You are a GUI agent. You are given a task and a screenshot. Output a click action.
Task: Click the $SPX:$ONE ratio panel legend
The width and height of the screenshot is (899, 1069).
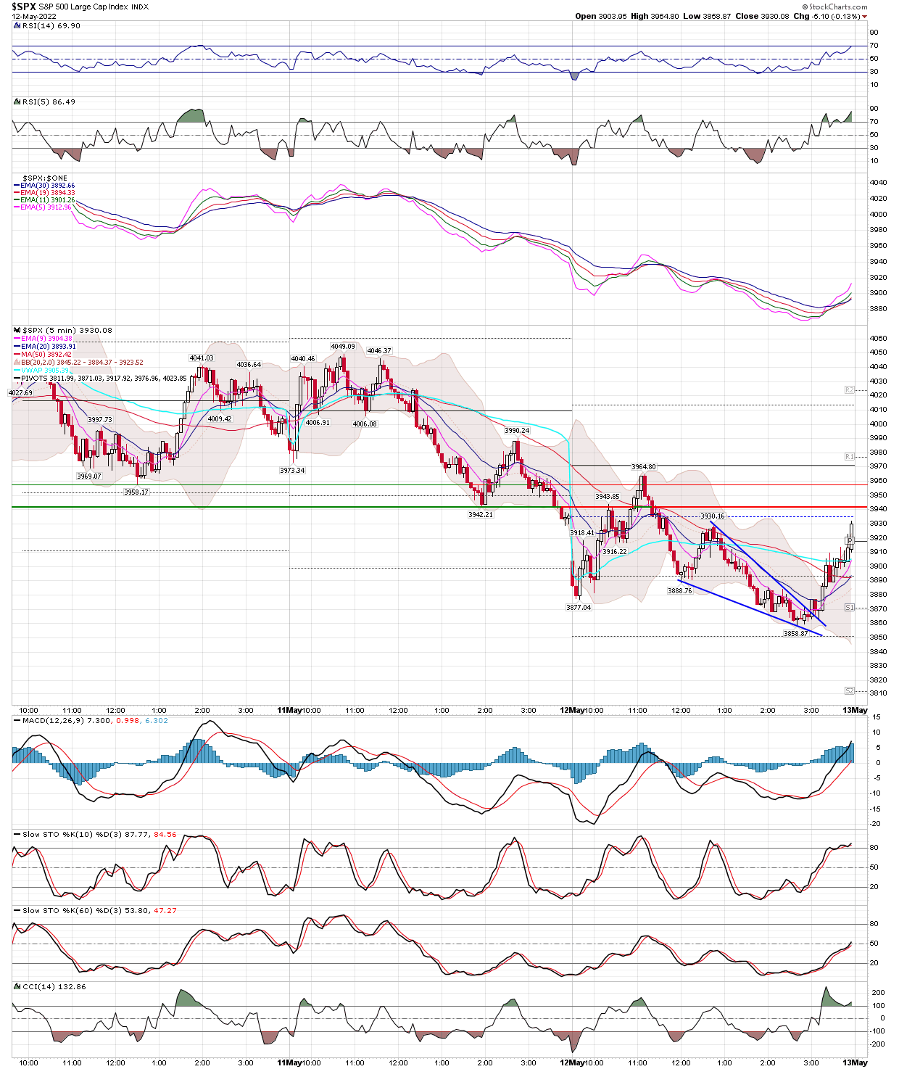click(44, 178)
